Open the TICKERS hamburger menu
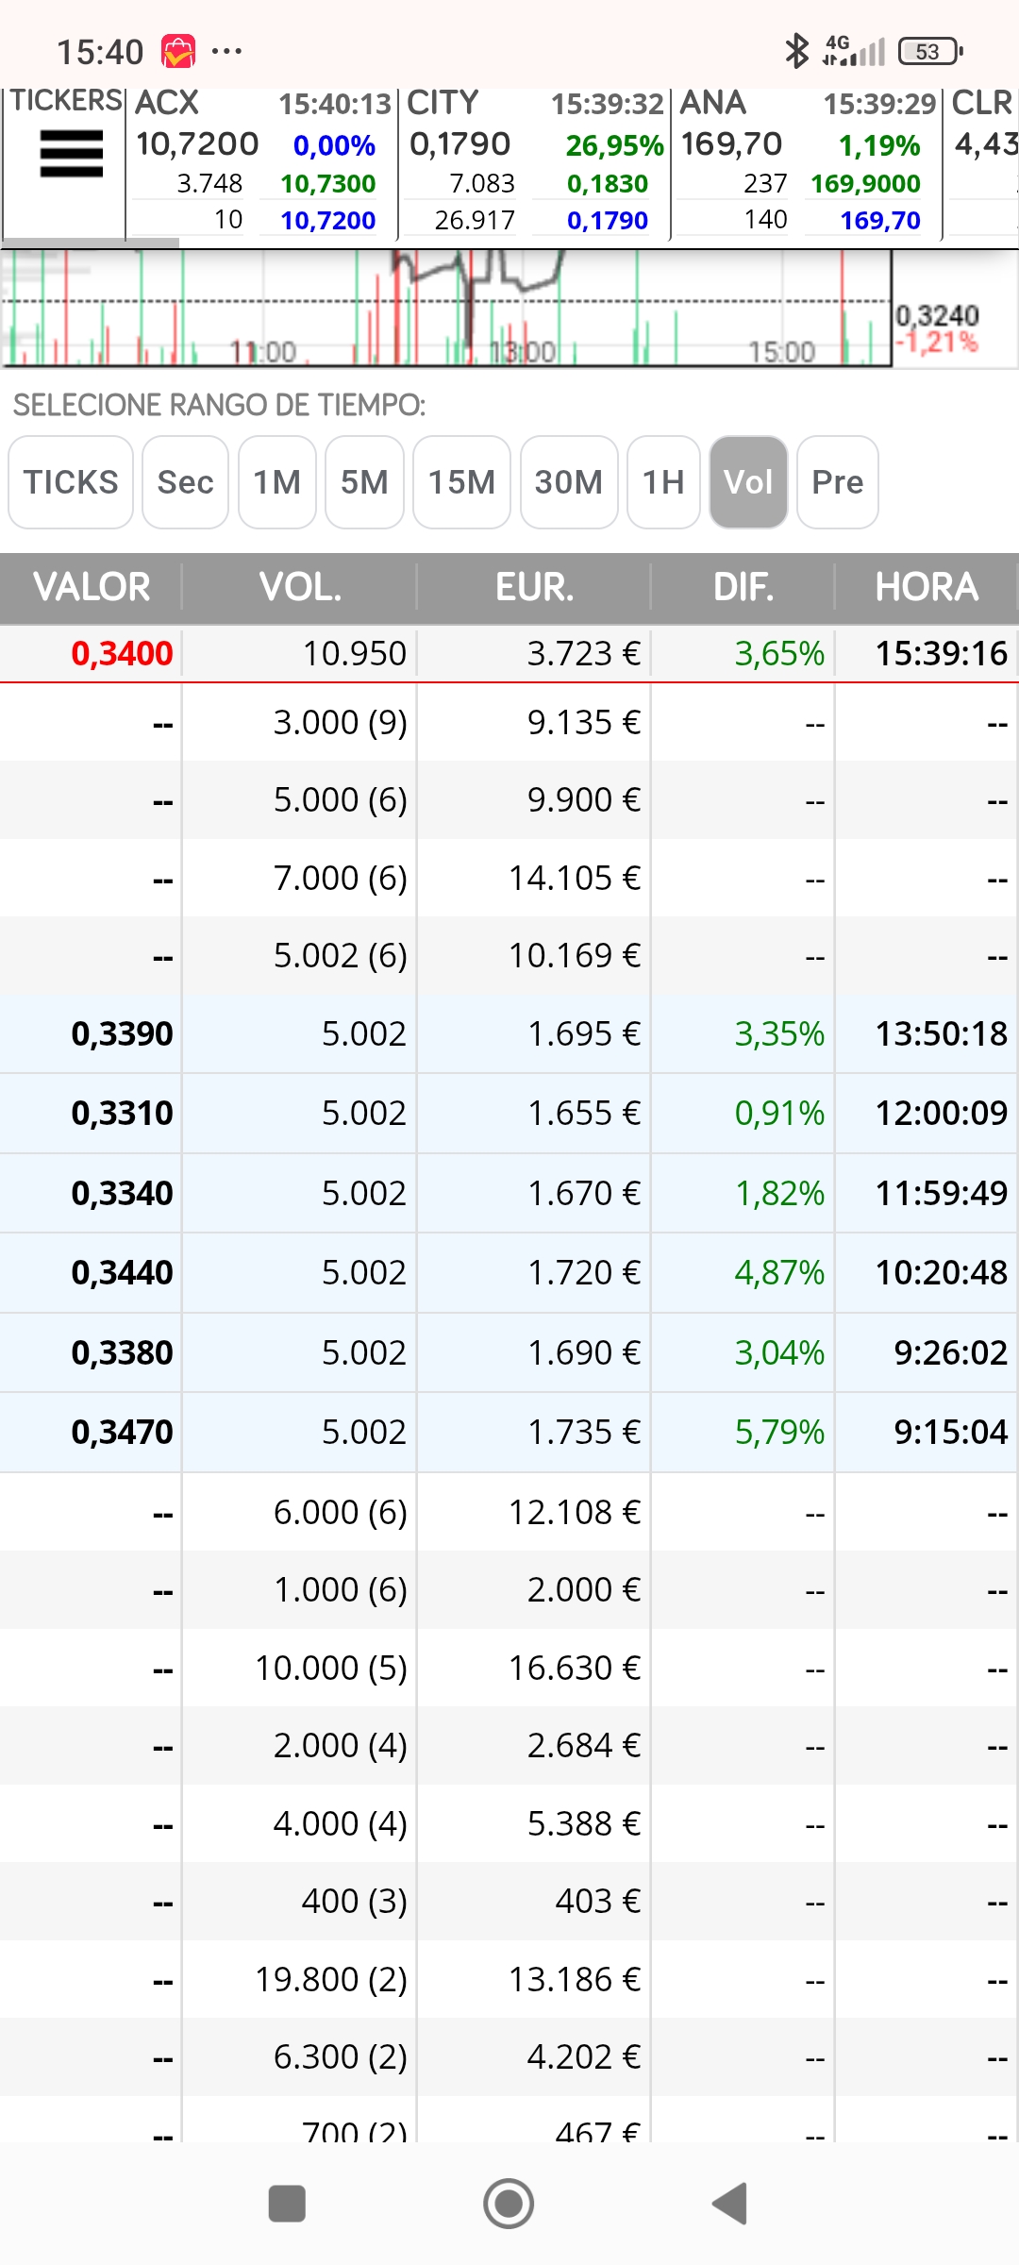Screen dimensions: 1019x2265 (x=72, y=154)
